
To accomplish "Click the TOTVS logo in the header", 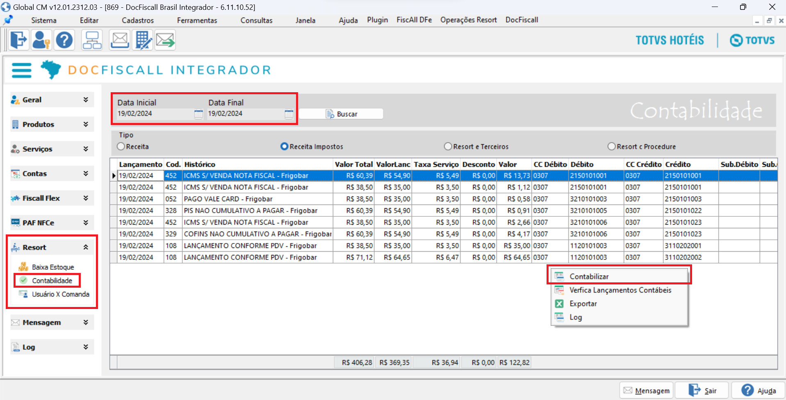I will [x=752, y=40].
